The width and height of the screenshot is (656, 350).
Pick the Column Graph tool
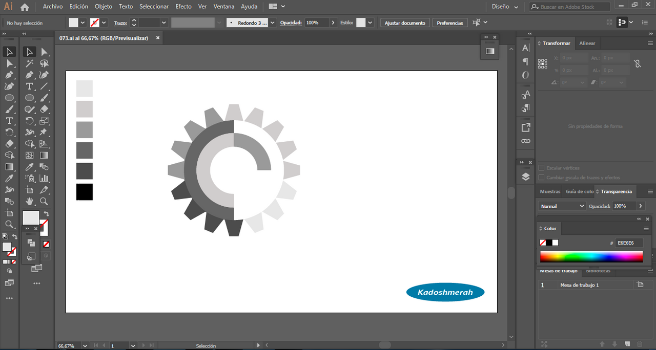coord(44,178)
